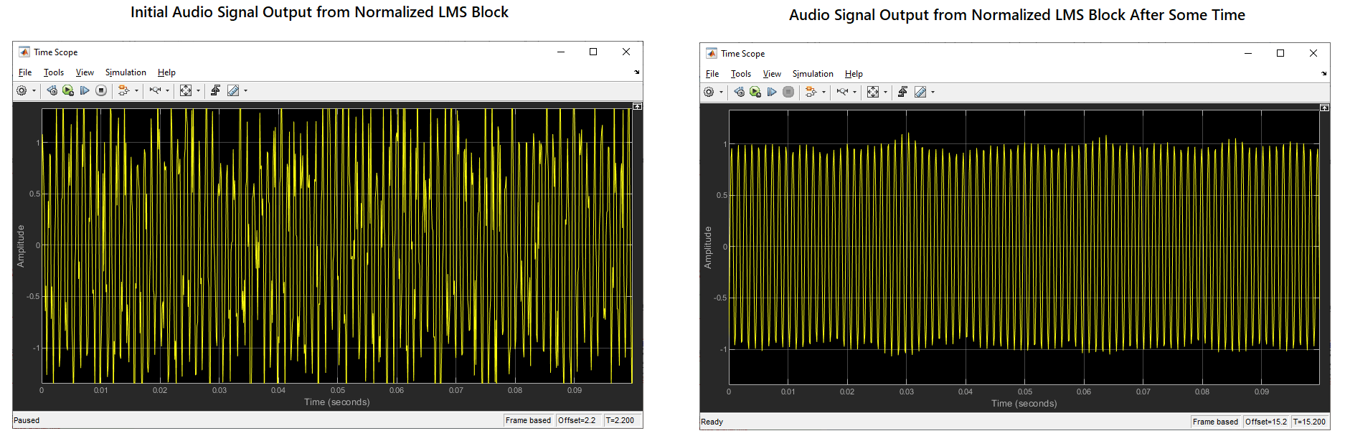Open the View menu in right scope

click(x=772, y=74)
